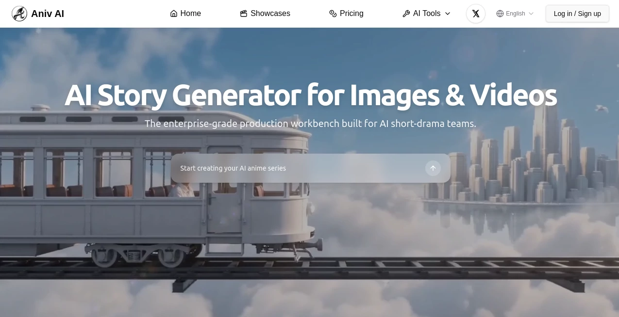The height and width of the screenshot is (317, 619).
Task: Click the globe language icon
Action: [x=500, y=14]
